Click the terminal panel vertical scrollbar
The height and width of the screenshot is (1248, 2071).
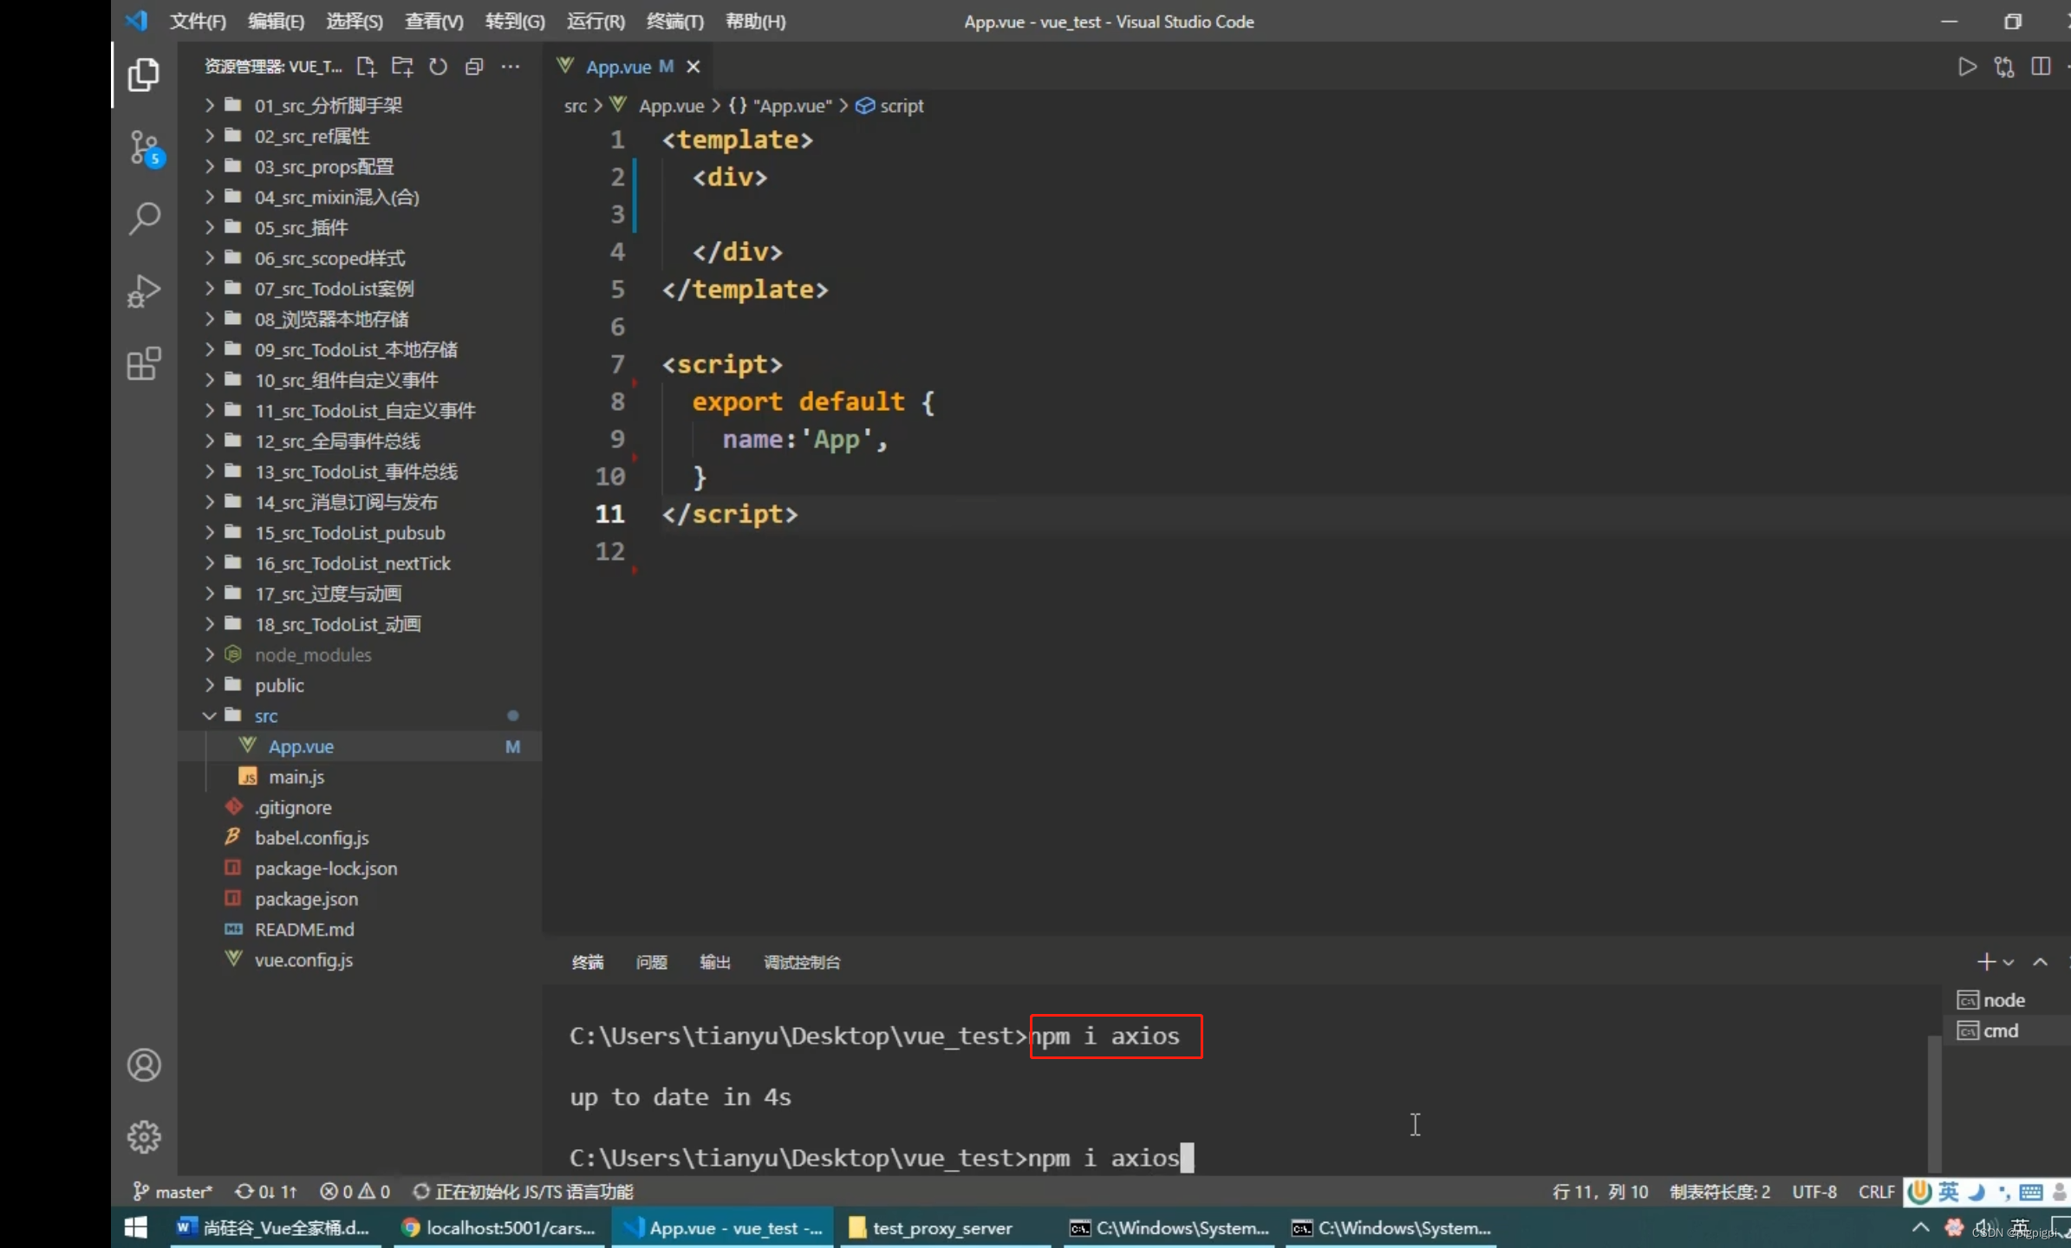(1933, 1102)
